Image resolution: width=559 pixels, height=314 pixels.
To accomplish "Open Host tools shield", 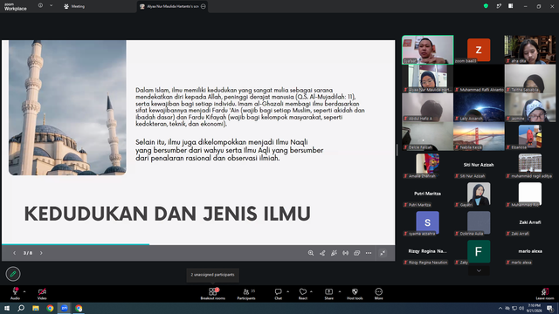I will pyautogui.click(x=355, y=294).
